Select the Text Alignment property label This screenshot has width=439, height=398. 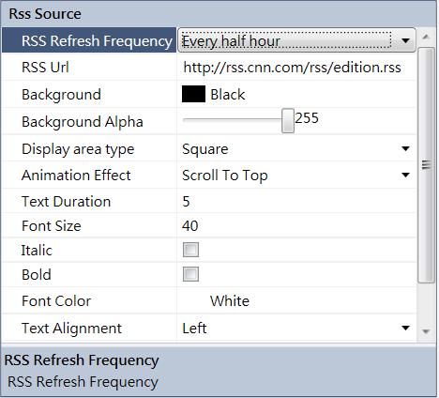click(71, 329)
